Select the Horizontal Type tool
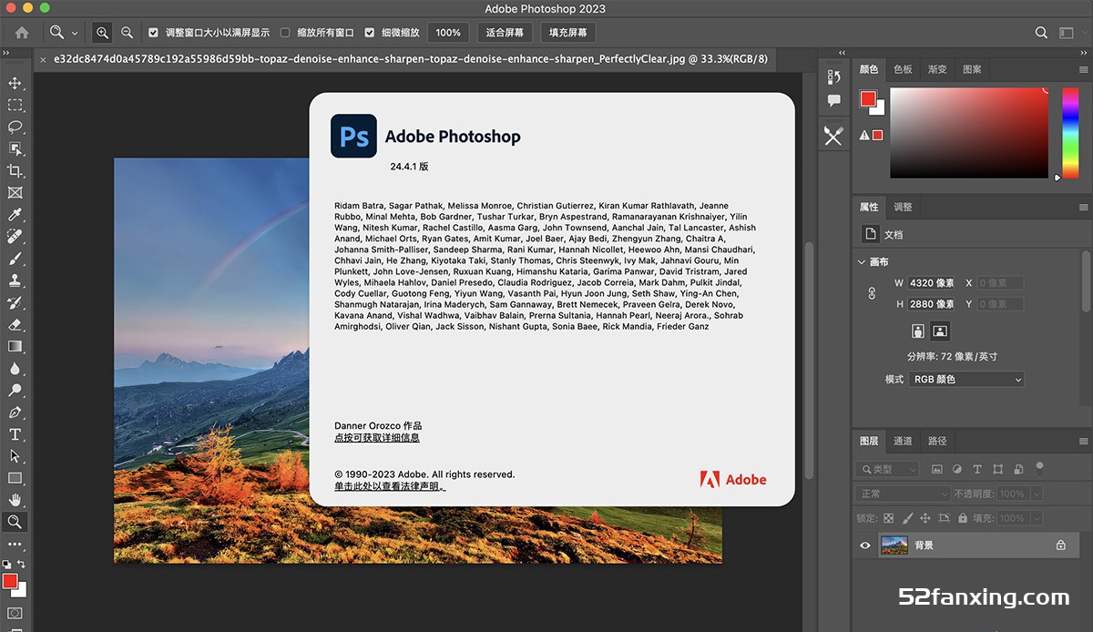The height and width of the screenshot is (632, 1093). [x=15, y=434]
